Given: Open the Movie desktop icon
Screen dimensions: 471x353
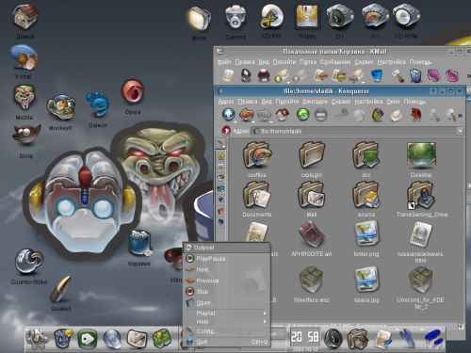Looking at the screenshot, I should click(x=199, y=19).
